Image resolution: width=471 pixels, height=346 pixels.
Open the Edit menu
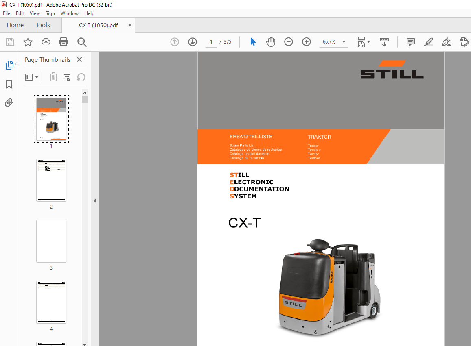point(20,13)
